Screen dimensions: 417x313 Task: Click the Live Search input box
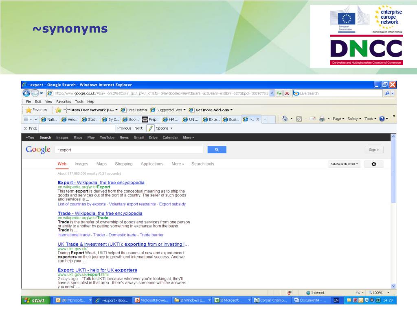[x=338, y=93]
